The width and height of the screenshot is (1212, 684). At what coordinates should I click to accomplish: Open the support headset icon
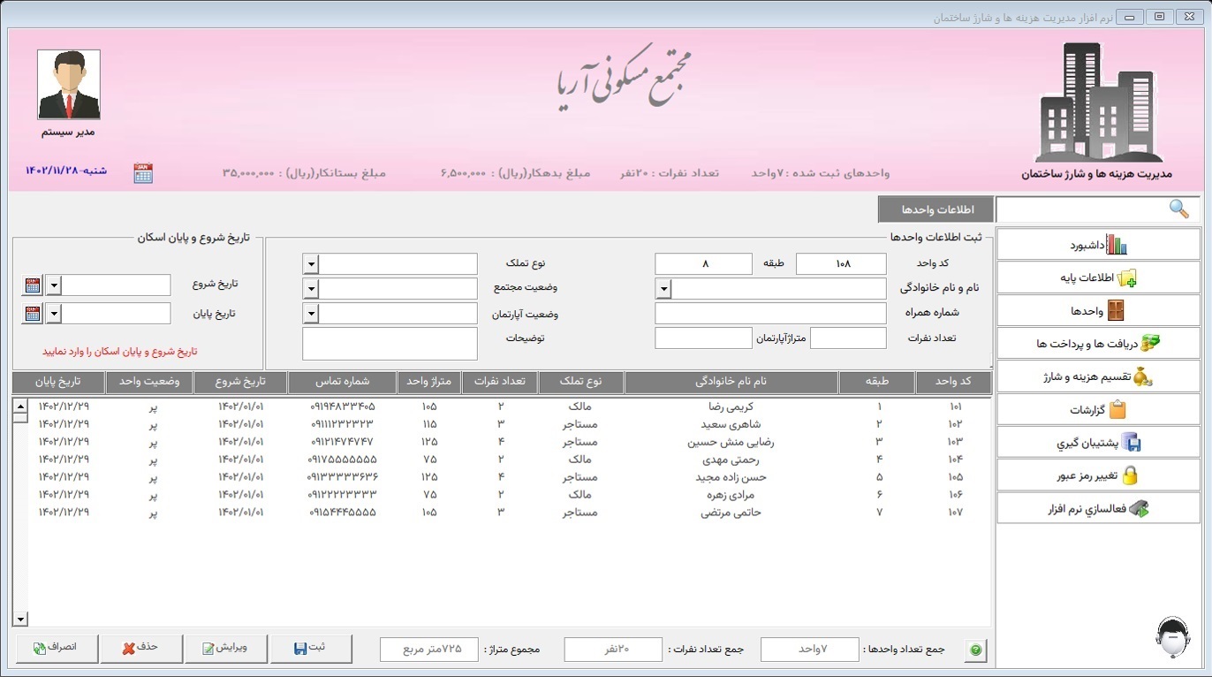[x=1173, y=635]
